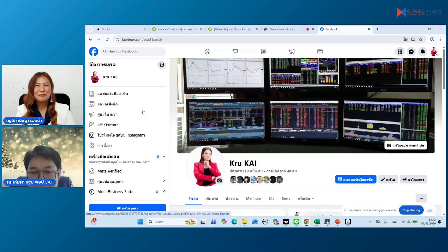The width and height of the screenshot is (448, 252).
Task: Click Stop sharing button
Action: pos(411,210)
